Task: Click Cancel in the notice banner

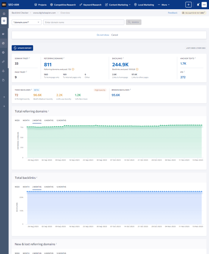Action: coord(115,35)
